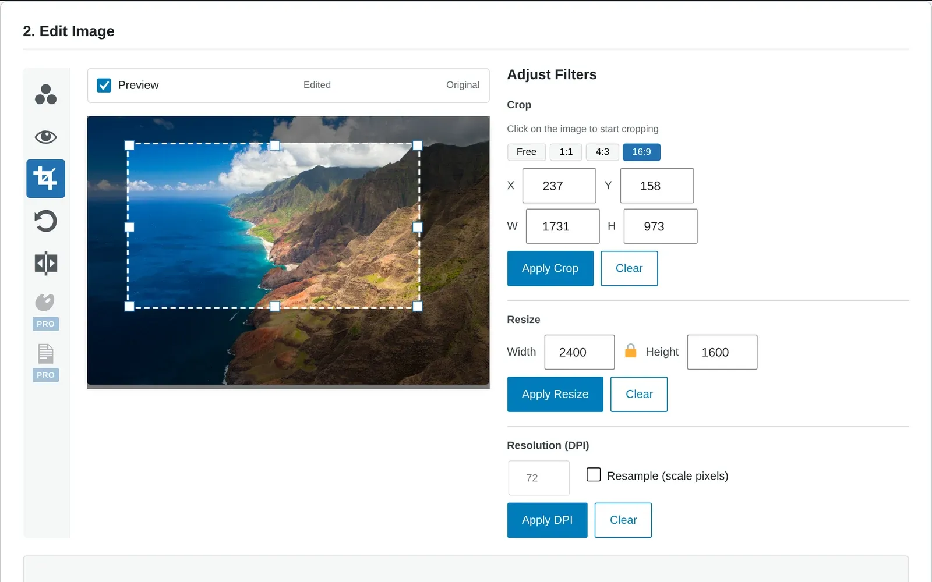Screen dimensions: 932x582
Task: Clear the resize values
Action: click(639, 394)
